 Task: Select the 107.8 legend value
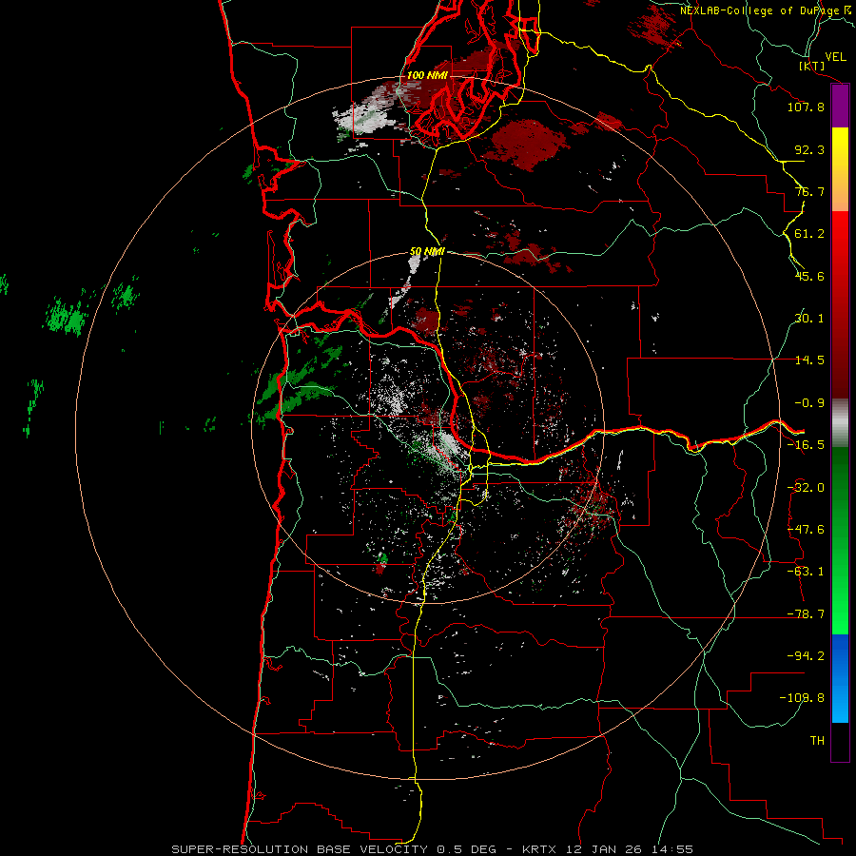click(x=806, y=107)
